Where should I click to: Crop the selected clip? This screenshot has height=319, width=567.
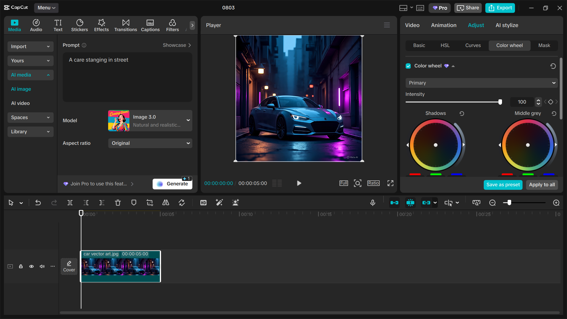click(150, 203)
